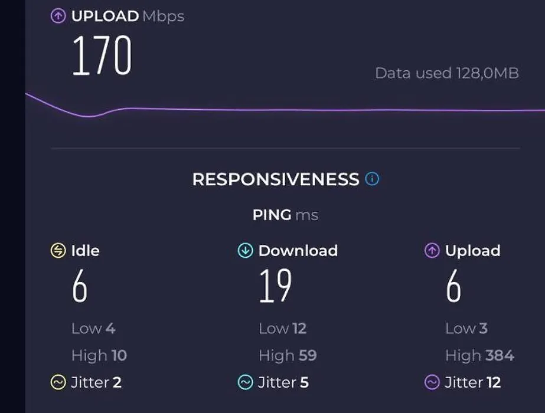Click the teal Download ping arrow icon
This screenshot has height=413, width=545.
pos(245,250)
